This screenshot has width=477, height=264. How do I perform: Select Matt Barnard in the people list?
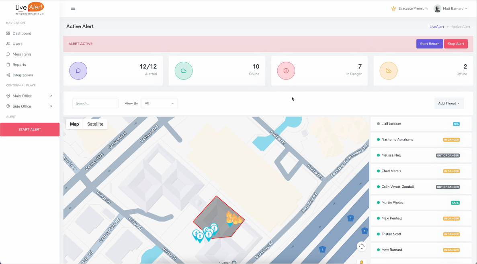[x=421, y=250]
